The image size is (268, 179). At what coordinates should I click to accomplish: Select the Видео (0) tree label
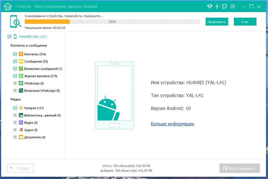(31, 123)
